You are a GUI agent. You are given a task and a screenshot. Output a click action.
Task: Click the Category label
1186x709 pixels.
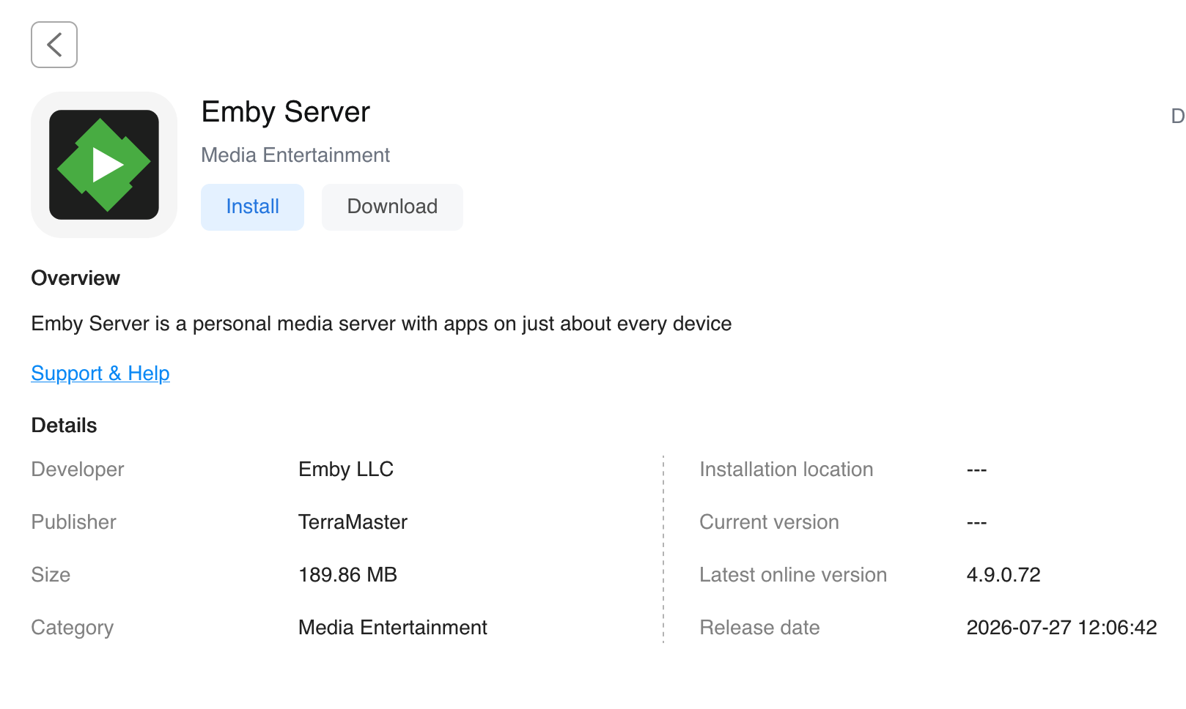[x=72, y=628]
